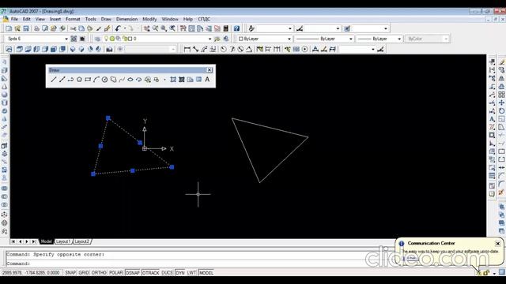The image size is (506, 284).
Task: Click the Save icon in Standard toolbar
Action: point(26,28)
